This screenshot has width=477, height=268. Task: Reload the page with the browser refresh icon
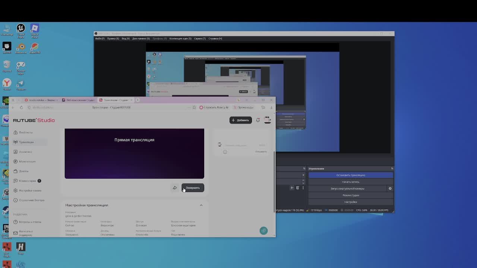pyautogui.click(x=21, y=108)
